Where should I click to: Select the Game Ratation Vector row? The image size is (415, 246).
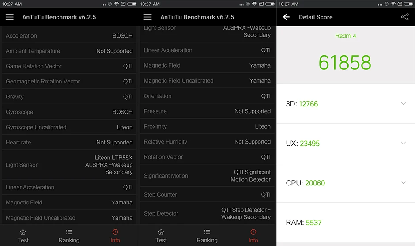(69, 66)
